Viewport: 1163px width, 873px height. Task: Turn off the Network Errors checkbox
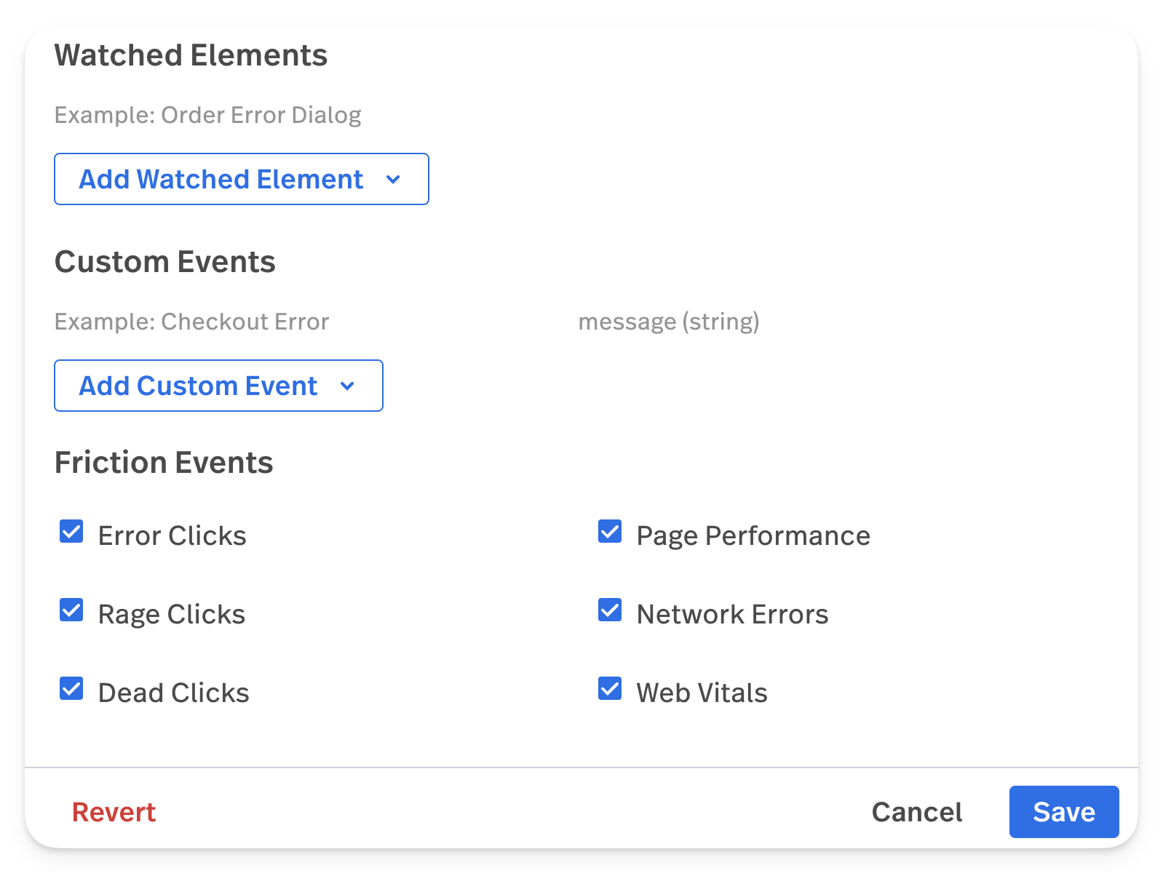(x=610, y=610)
